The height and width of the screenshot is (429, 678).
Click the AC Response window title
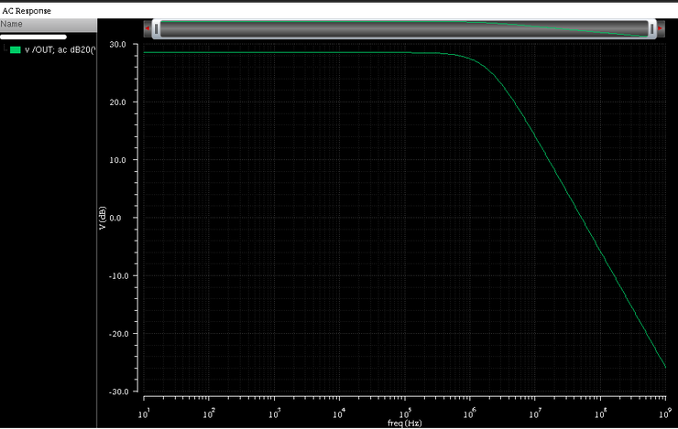point(27,11)
